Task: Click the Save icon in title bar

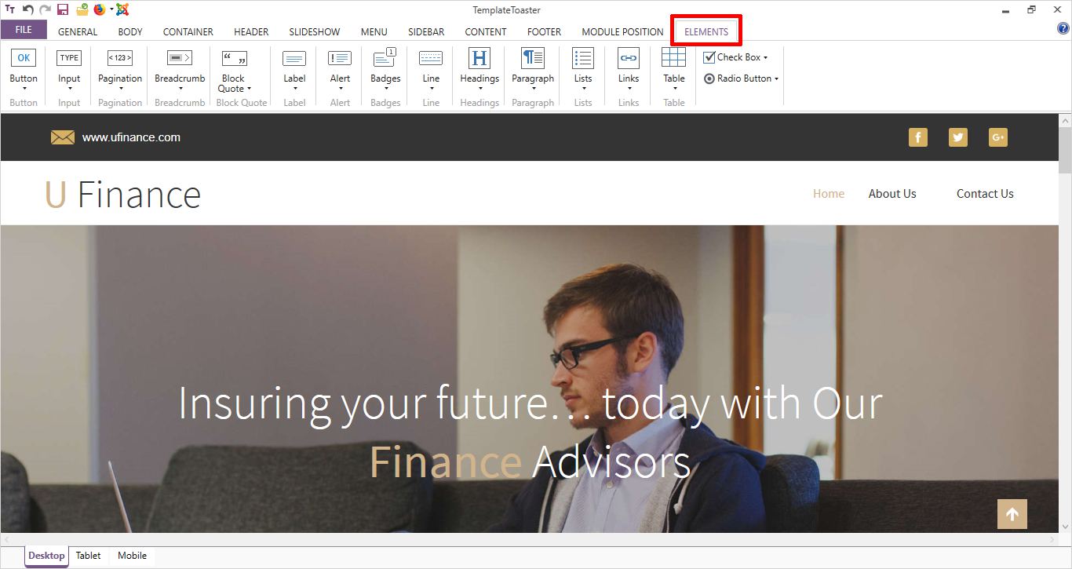Action: point(63,10)
